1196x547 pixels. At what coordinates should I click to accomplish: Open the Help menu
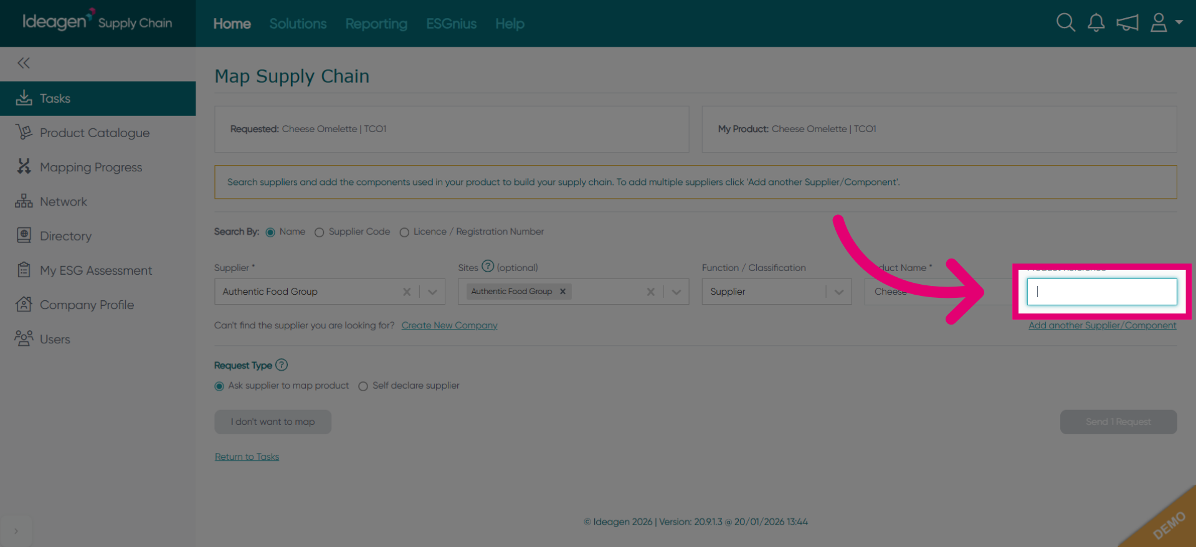point(510,24)
